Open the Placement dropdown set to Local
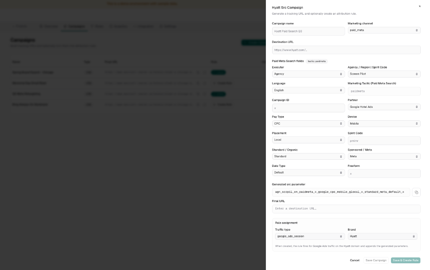 pos(308,140)
